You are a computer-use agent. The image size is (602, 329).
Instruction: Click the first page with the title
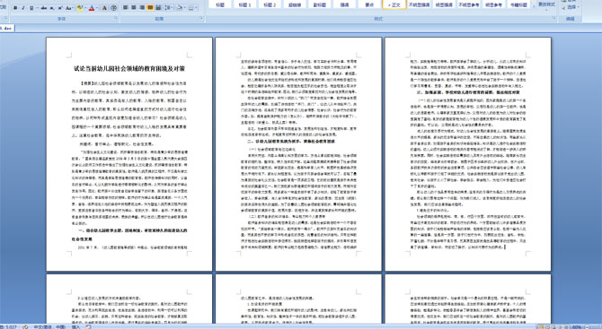click(129, 154)
